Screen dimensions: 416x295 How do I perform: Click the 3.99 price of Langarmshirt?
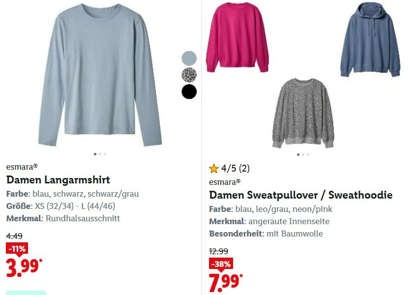click(x=24, y=267)
